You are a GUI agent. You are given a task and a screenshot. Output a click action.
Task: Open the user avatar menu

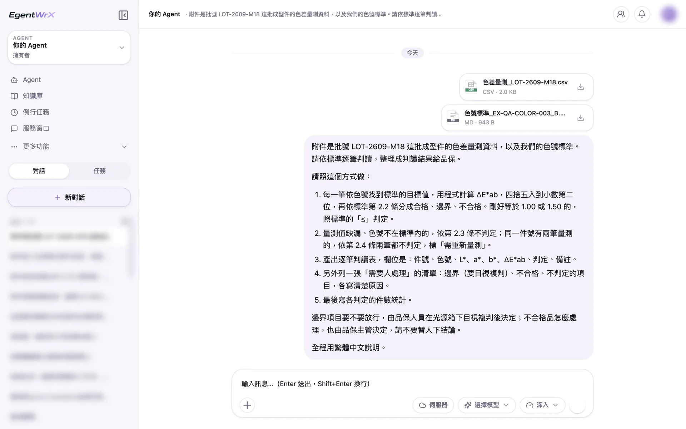(669, 14)
